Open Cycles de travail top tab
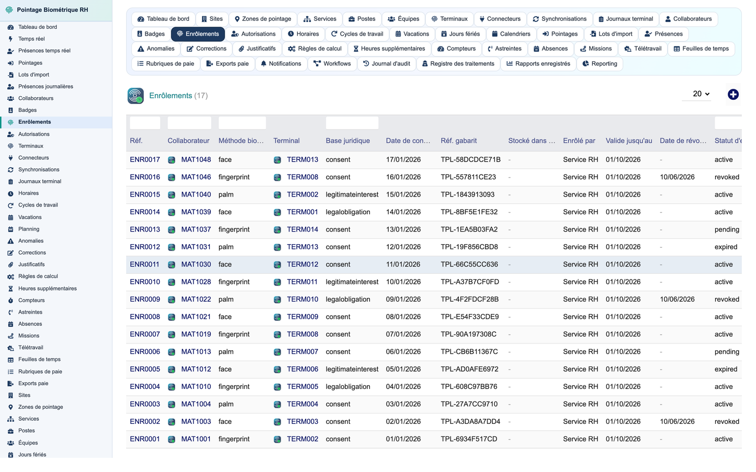Viewport: 756px width, 472px height. click(357, 34)
